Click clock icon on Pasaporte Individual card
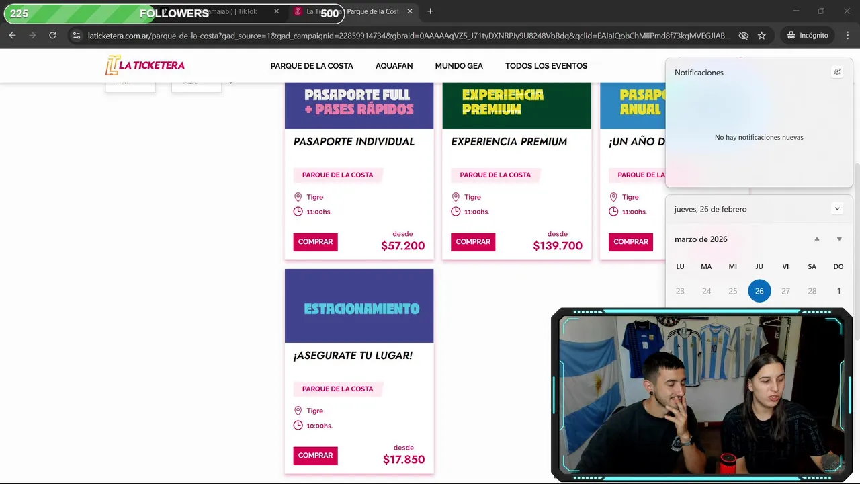The image size is (860, 484). click(298, 212)
